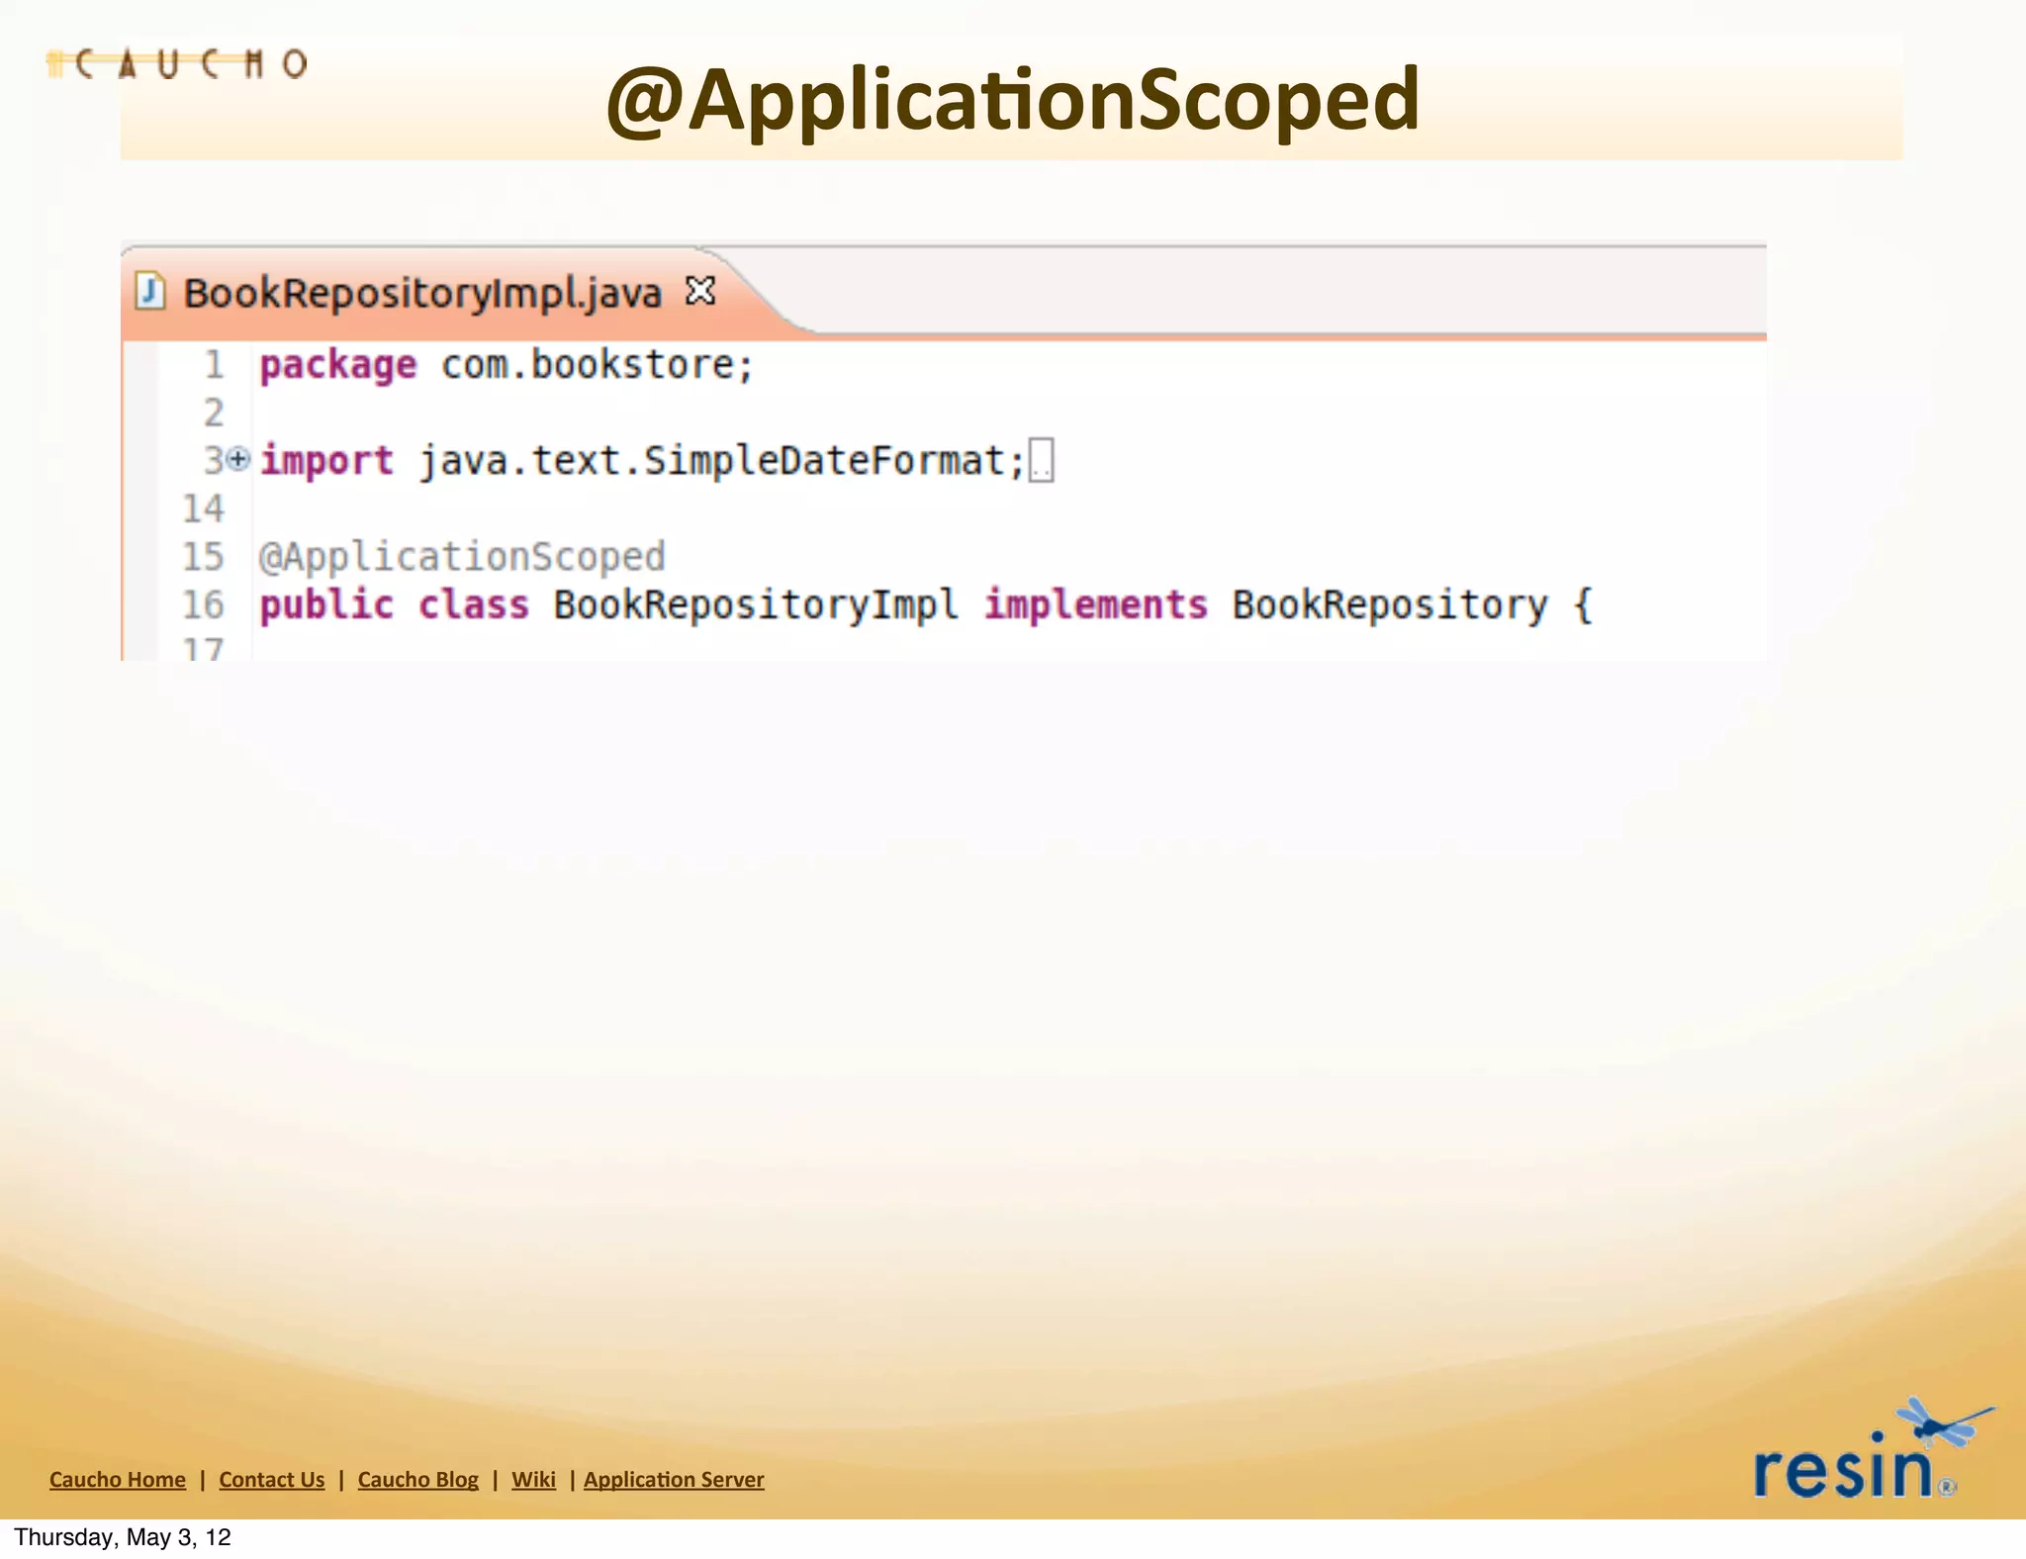Click the @ApplicationScoped slide title
The height and width of the screenshot is (1559, 2026).
[x=1012, y=100]
